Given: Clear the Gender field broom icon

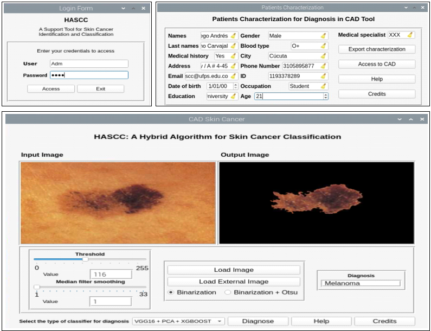Looking at the screenshot, I should coord(324,36).
